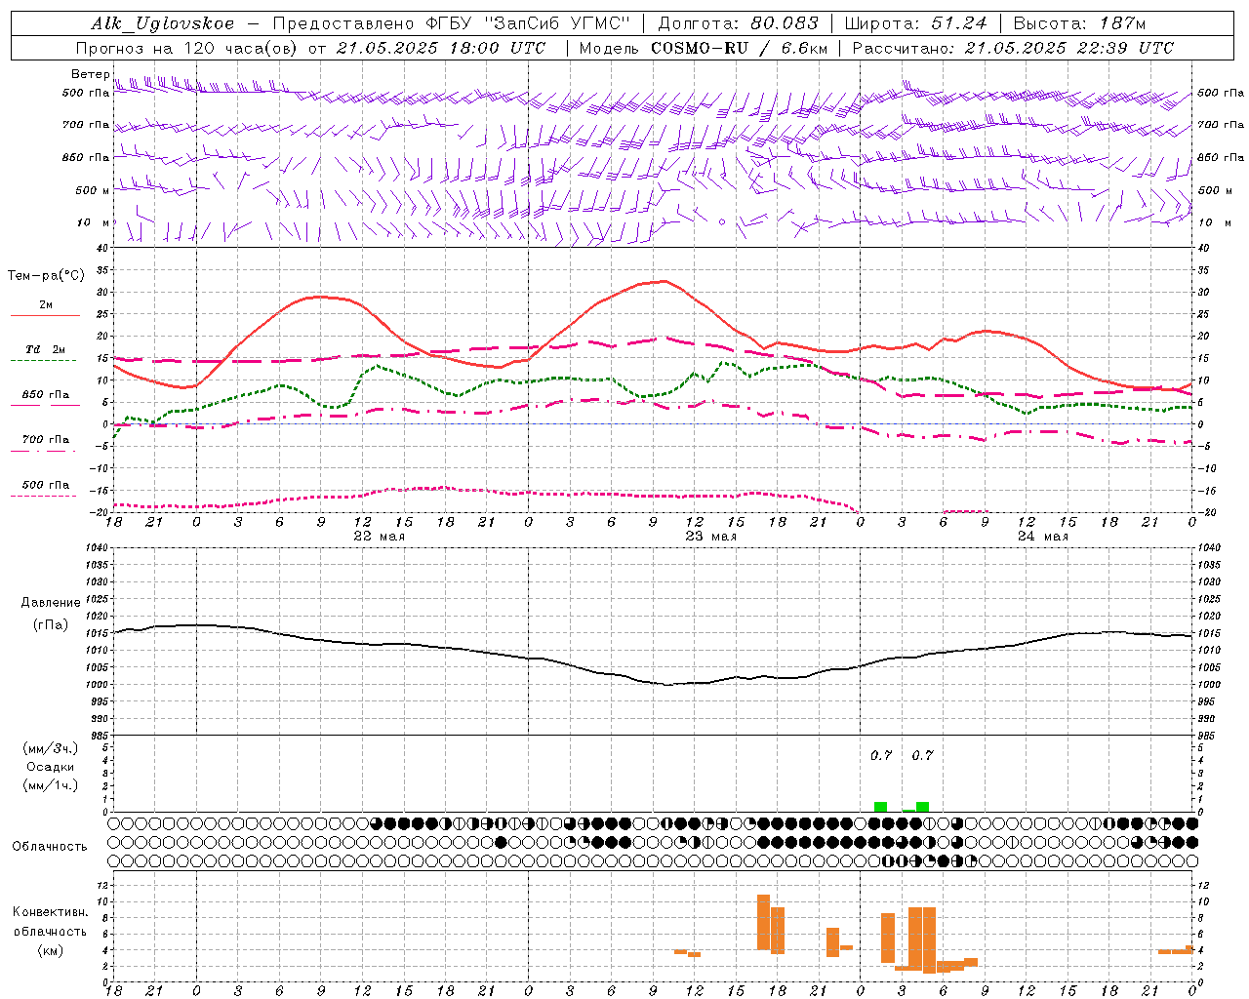This screenshot has width=1249, height=999.
Task: Click the "850 гПа" temperature legend entry
Action: coord(46,395)
